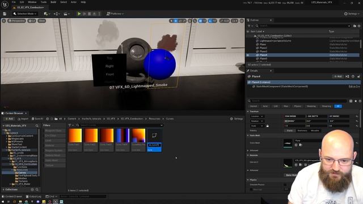Open the Location type dropdown
This screenshot has height=204, width=363.
tap(257, 116)
